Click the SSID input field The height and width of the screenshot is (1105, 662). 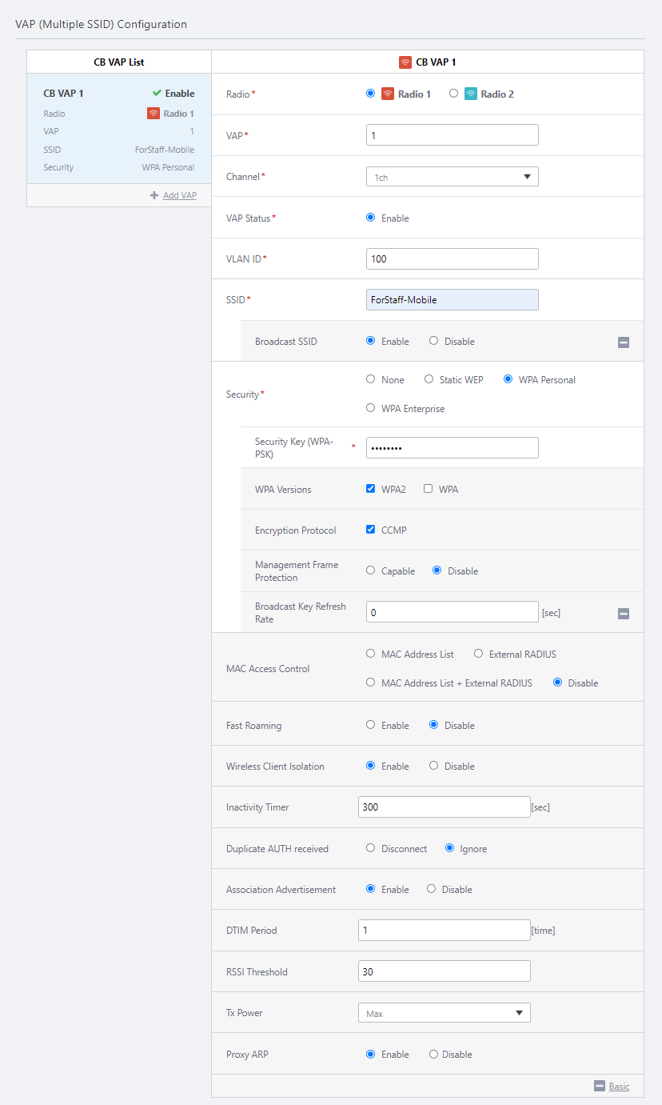(x=452, y=299)
